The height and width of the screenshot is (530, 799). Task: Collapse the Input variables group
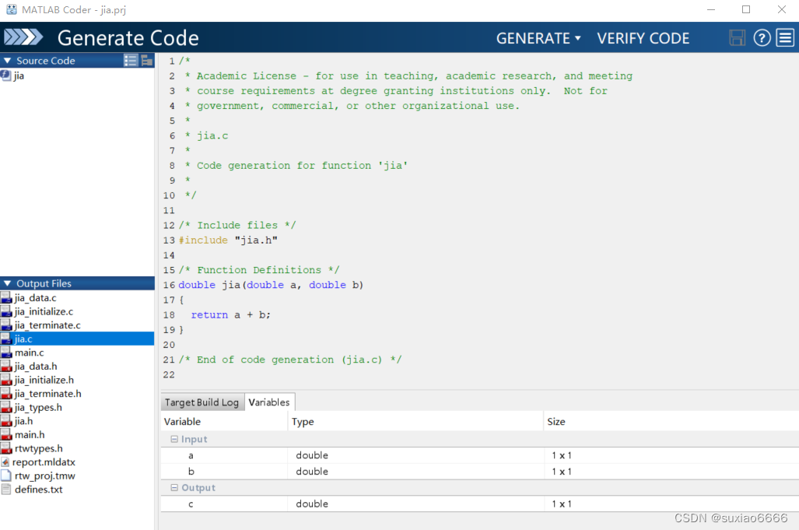(x=174, y=439)
